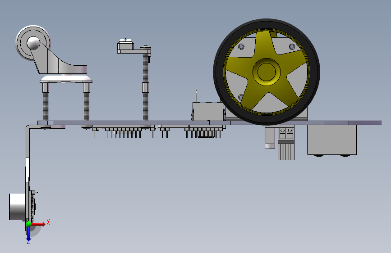Image resolution: width=391 pixels, height=253 pixels.
Task: Select the upper-right screw hole behind the wheel spokes
Action: [x=292, y=46]
